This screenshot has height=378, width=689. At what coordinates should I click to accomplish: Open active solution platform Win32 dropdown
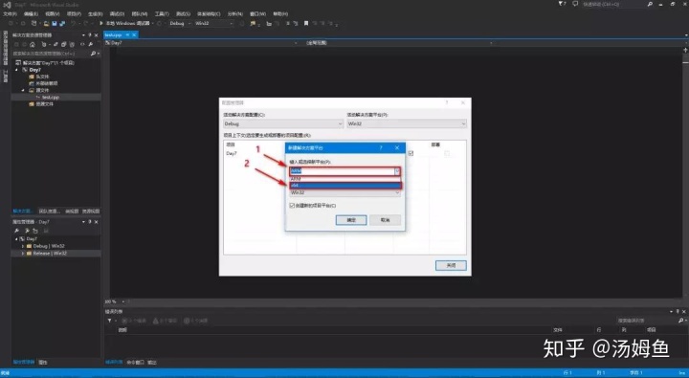[x=407, y=124]
